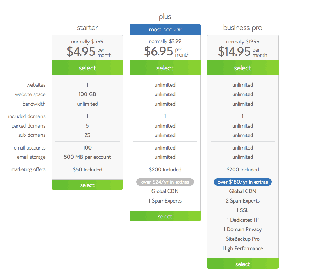
Task: Click the plus plan heading
Action: (x=165, y=17)
